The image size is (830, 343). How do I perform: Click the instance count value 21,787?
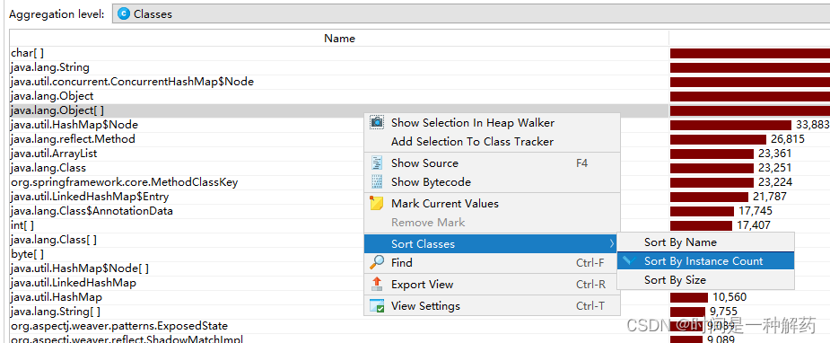[x=770, y=197]
